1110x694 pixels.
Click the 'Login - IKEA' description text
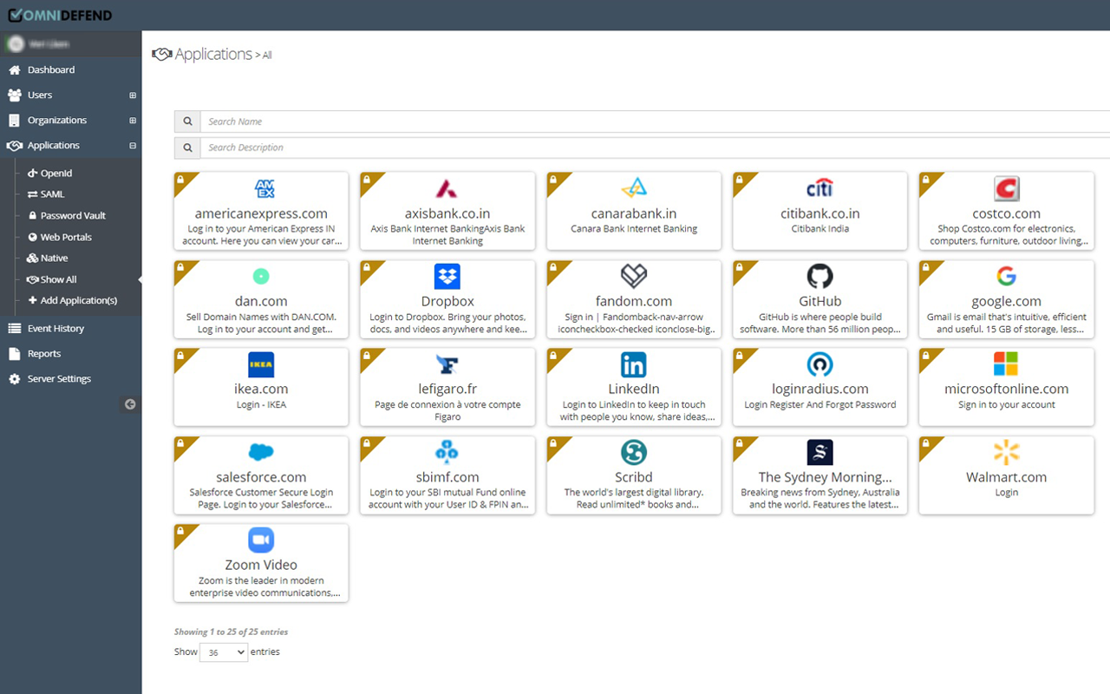click(261, 405)
